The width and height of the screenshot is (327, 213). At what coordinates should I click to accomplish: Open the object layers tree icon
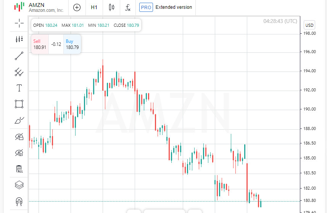coord(19,185)
